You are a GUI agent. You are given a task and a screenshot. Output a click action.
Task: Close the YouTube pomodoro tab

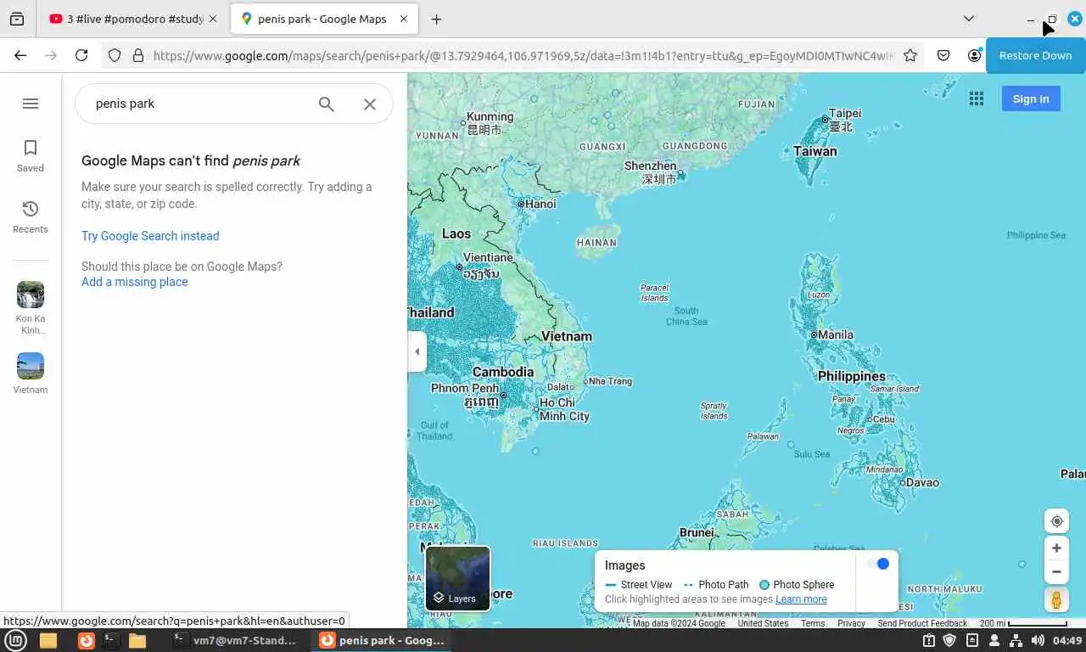(x=212, y=19)
